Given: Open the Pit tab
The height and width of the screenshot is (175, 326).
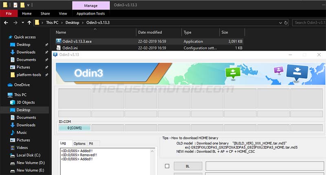Looking at the screenshot, I should click(x=91, y=143).
